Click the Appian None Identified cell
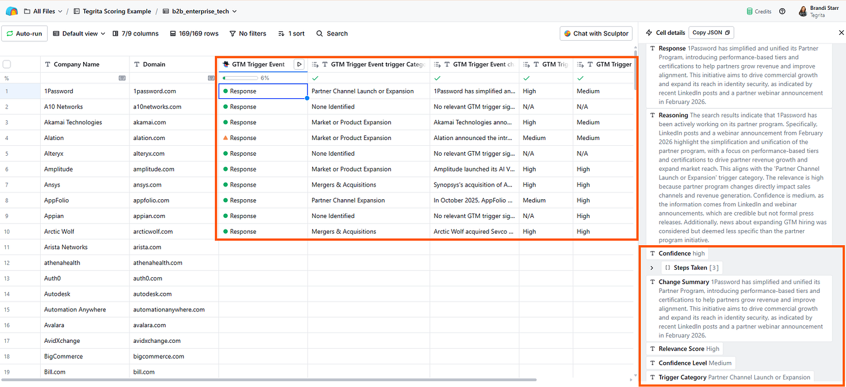Screen dimensions: 846x387 pyautogui.click(x=369, y=216)
